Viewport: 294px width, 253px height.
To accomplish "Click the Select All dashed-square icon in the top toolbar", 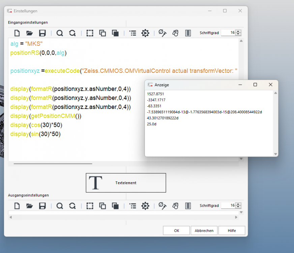I will click(90, 33).
